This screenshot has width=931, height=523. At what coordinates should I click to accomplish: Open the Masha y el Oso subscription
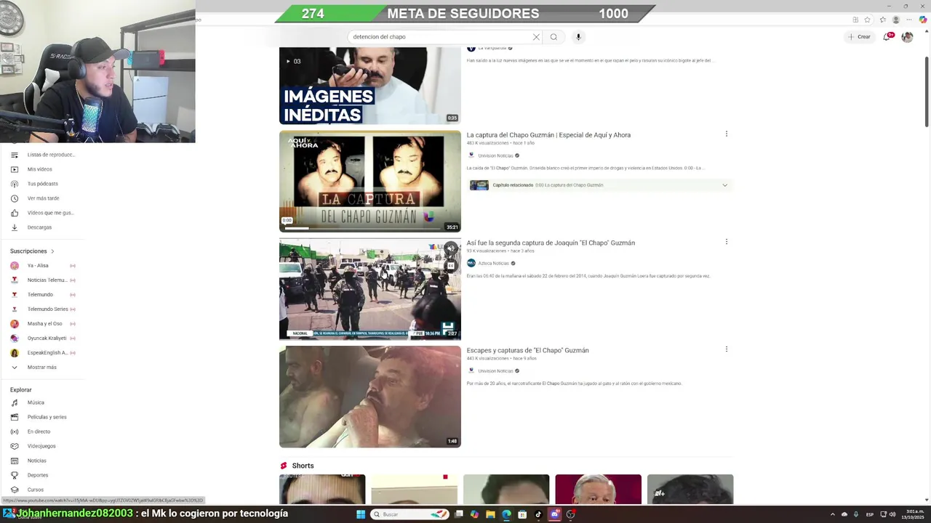(44, 324)
